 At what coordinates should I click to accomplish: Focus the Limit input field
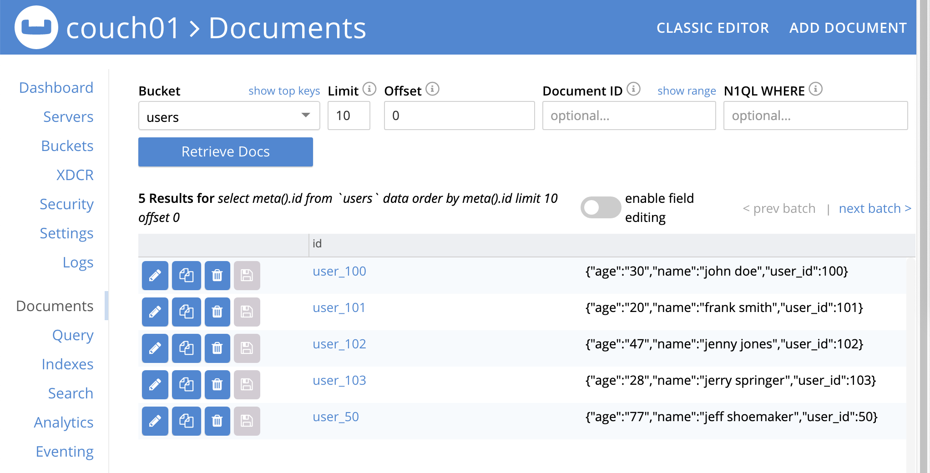point(349,116)
